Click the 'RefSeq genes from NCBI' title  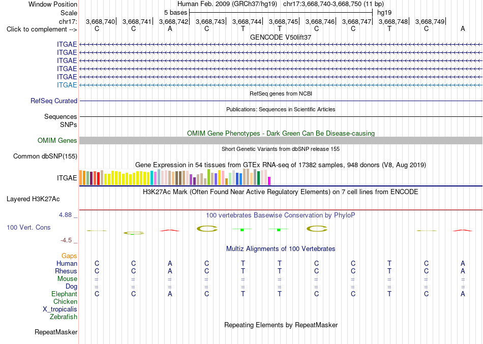[281, 93]
